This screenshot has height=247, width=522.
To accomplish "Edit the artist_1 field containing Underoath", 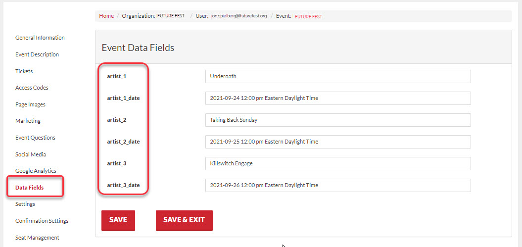I will pos(338,76).
